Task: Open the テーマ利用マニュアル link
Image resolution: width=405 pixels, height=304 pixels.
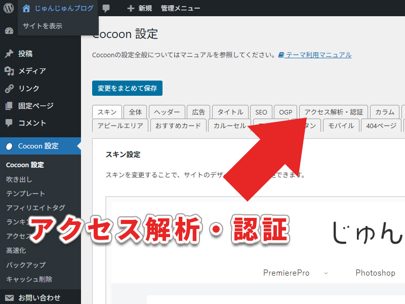Action: point(318,55)
